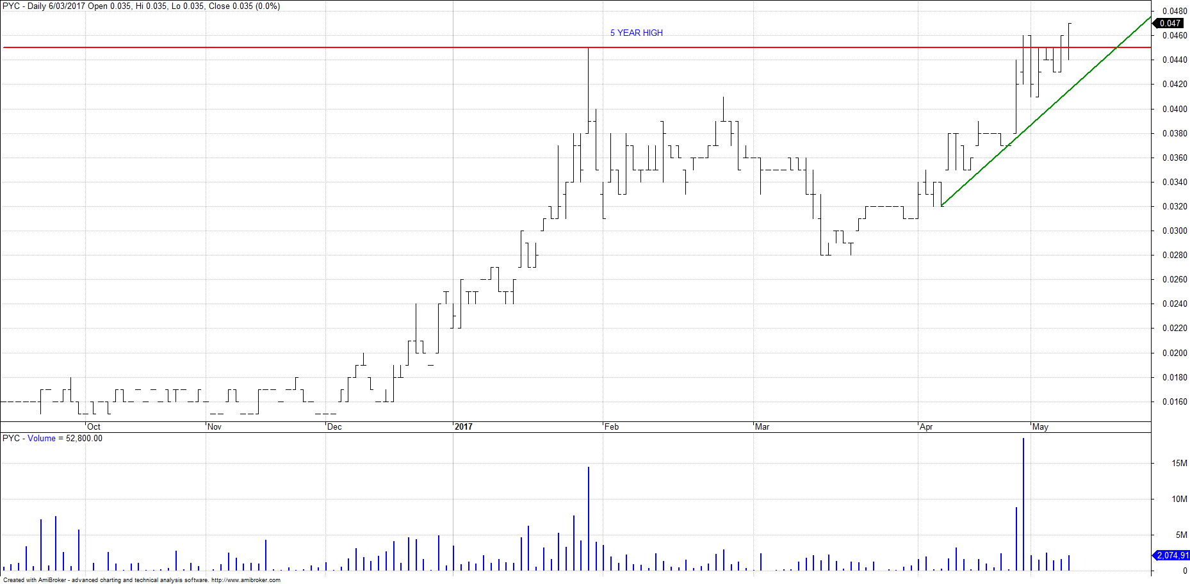Click the 0.0320 price axis label
The image size is (1190, 584).
tap(1175, 206)
